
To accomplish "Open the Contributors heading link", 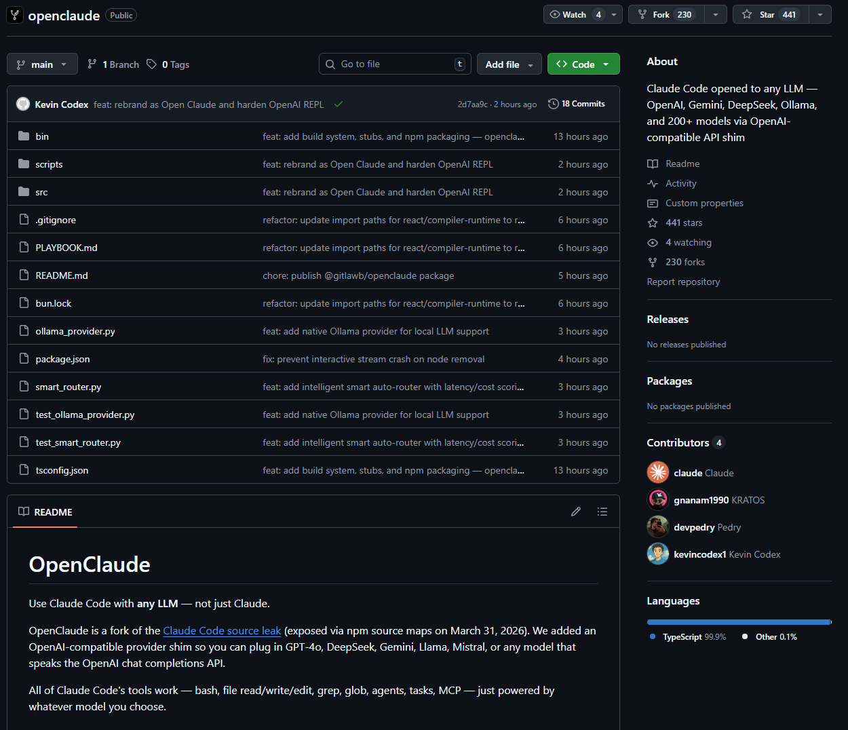I will click(686, 442).
